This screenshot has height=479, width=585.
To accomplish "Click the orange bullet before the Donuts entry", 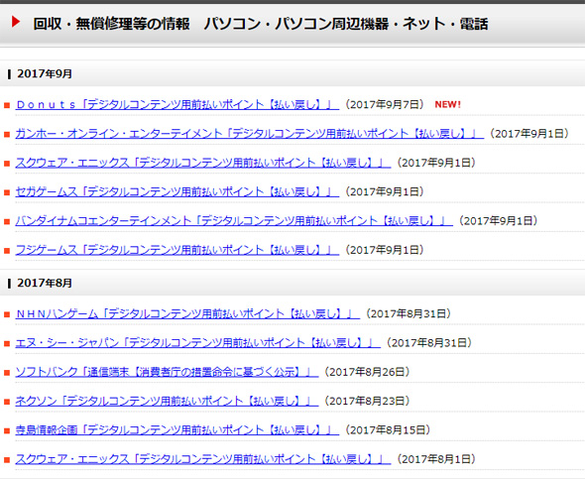I will [x=7, y=105].
